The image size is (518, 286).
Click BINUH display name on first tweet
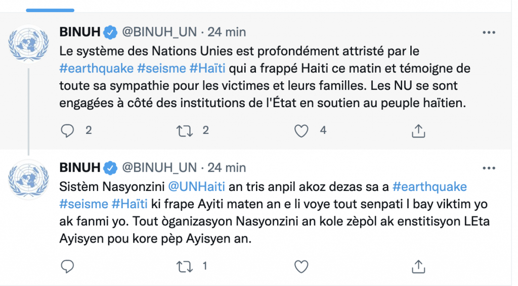point(80,32)
